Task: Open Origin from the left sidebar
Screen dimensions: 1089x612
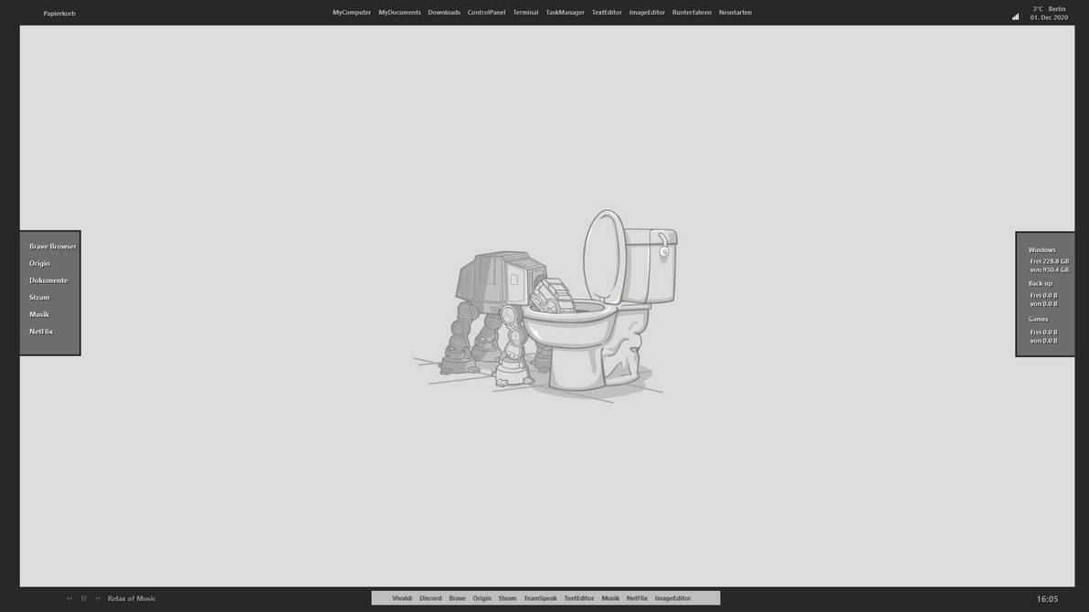Action: click(x=40, y=262)
